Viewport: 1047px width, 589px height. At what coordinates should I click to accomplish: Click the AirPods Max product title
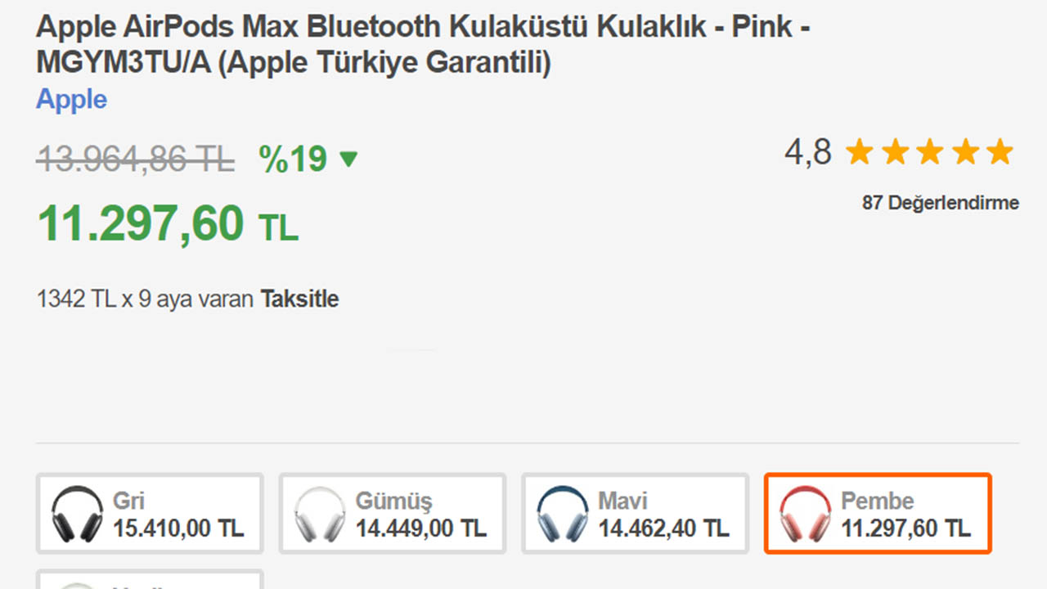(423, 44)
